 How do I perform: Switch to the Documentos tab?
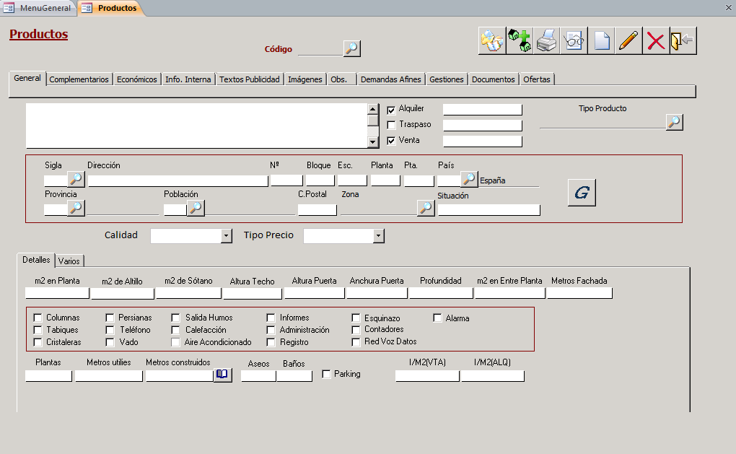(494, 79)
